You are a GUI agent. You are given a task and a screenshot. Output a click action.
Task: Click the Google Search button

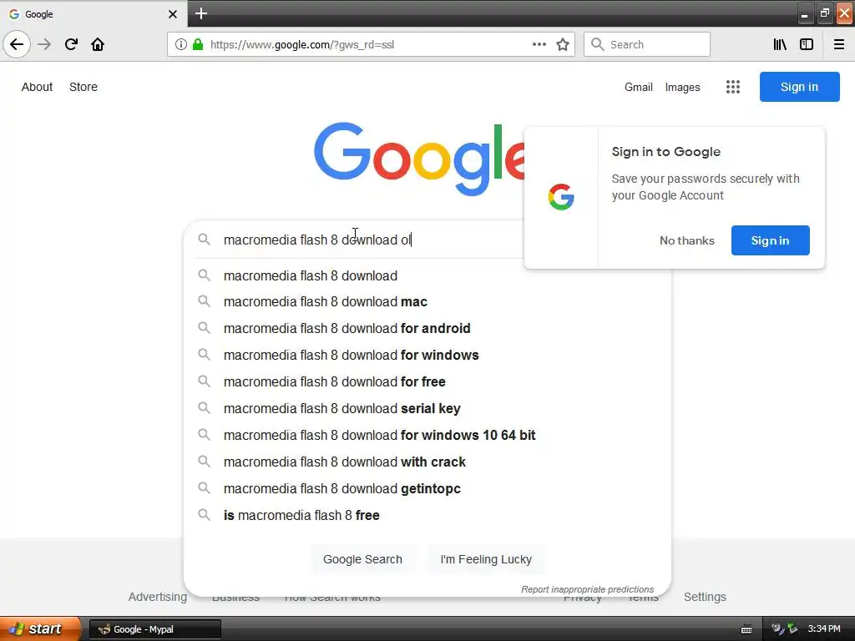point(362,559)
